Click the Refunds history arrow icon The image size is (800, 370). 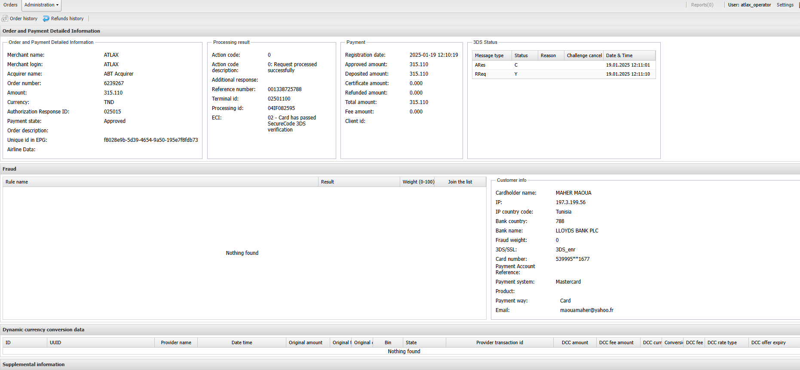click(x=46, y=18)
